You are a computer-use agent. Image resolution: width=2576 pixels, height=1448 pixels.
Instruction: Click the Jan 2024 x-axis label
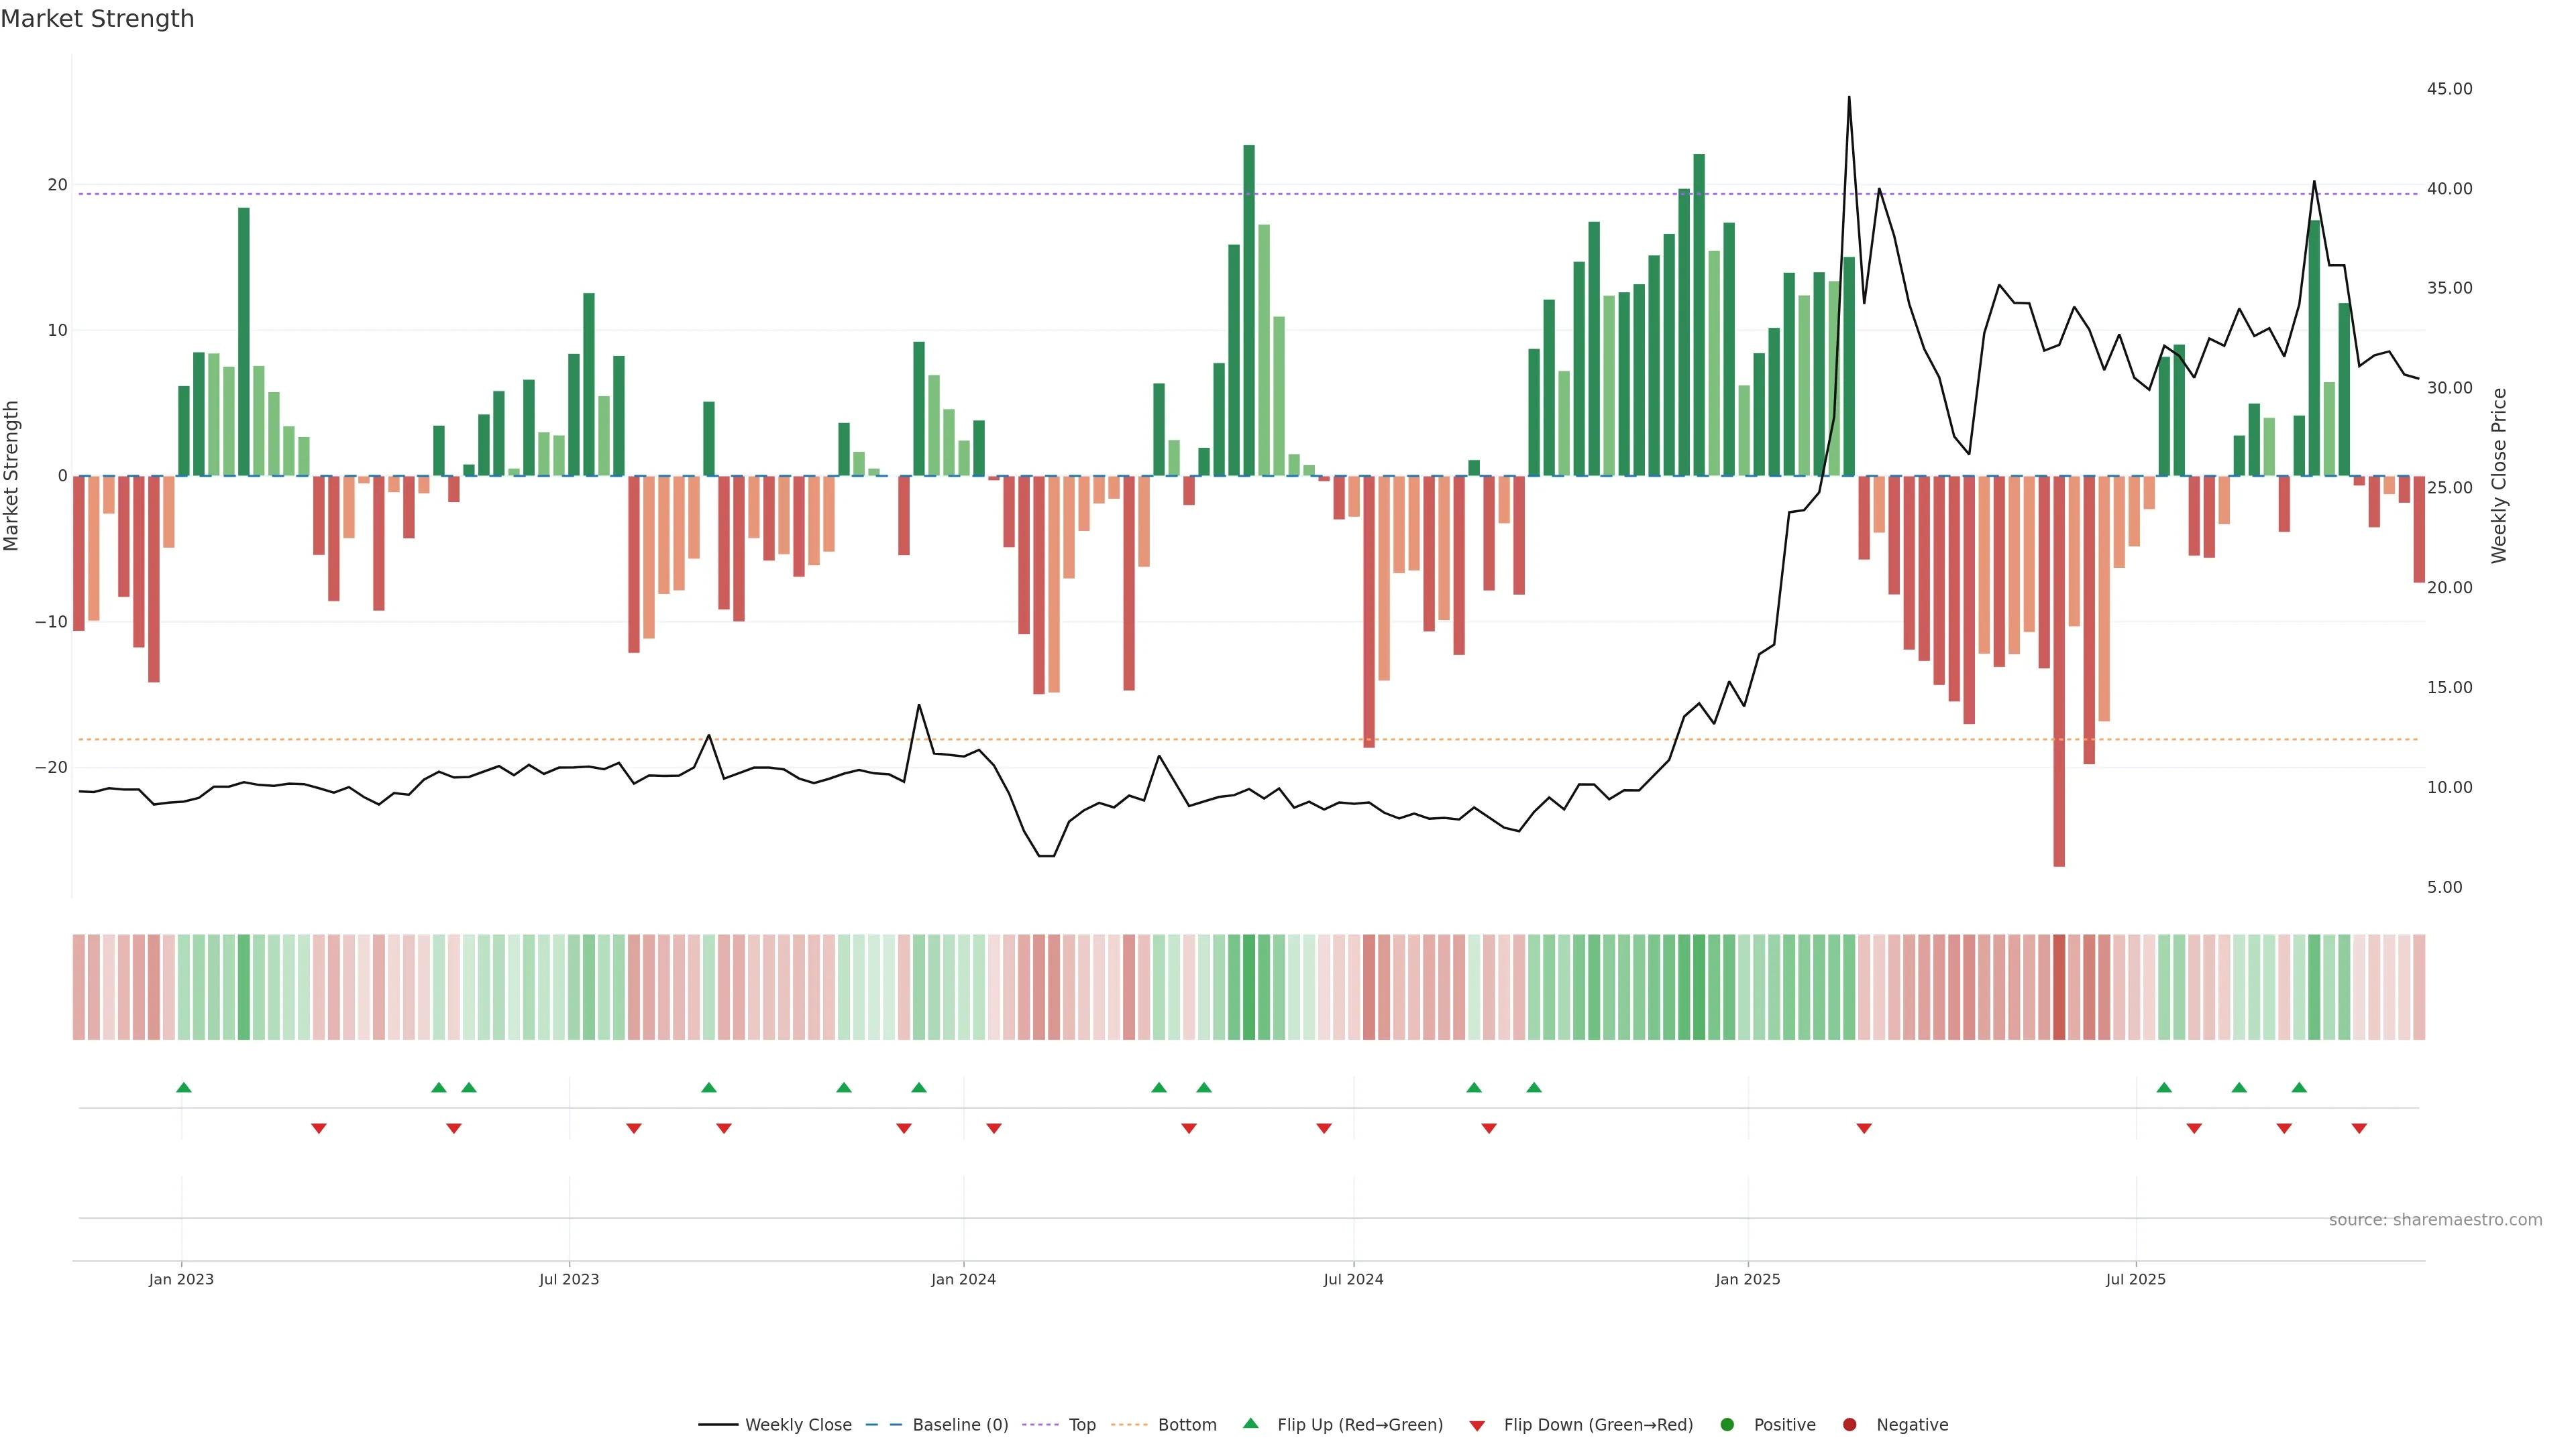pos(963,1279)
